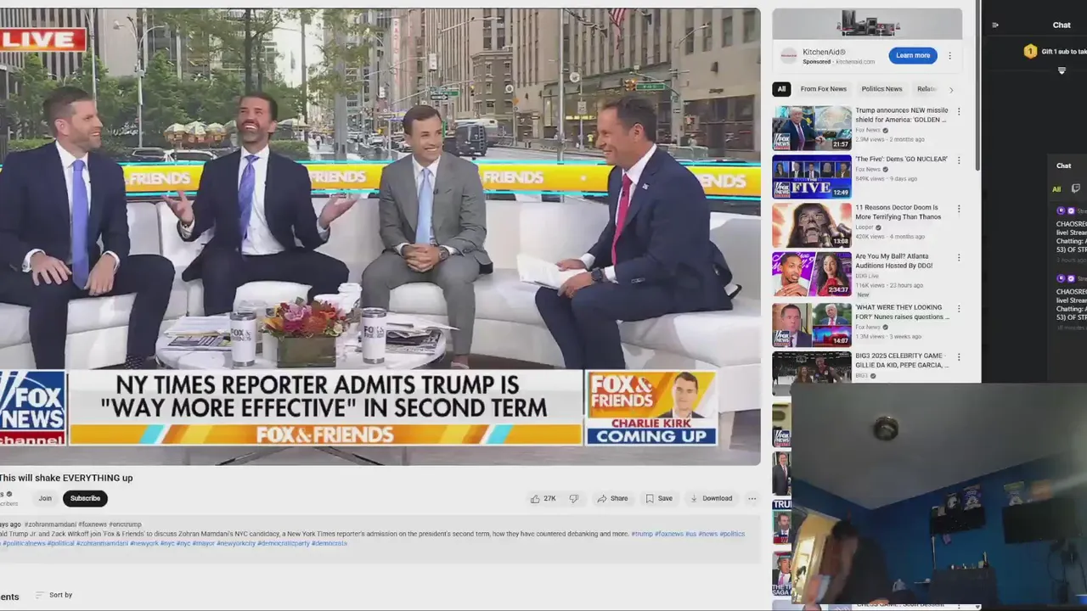The height and width of the screenshot is (611, 1087).
Task: Open more actions ellipsis beside Download
Action: pos(752,498)
